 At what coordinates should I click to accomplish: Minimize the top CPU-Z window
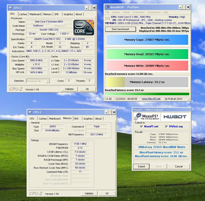pyautogui.click(x=87, y=8)
